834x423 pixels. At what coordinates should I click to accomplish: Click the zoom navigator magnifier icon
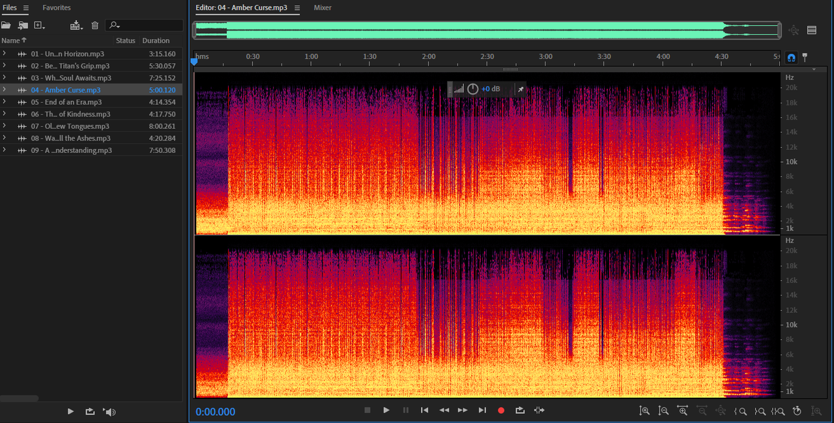pos(794,30)
